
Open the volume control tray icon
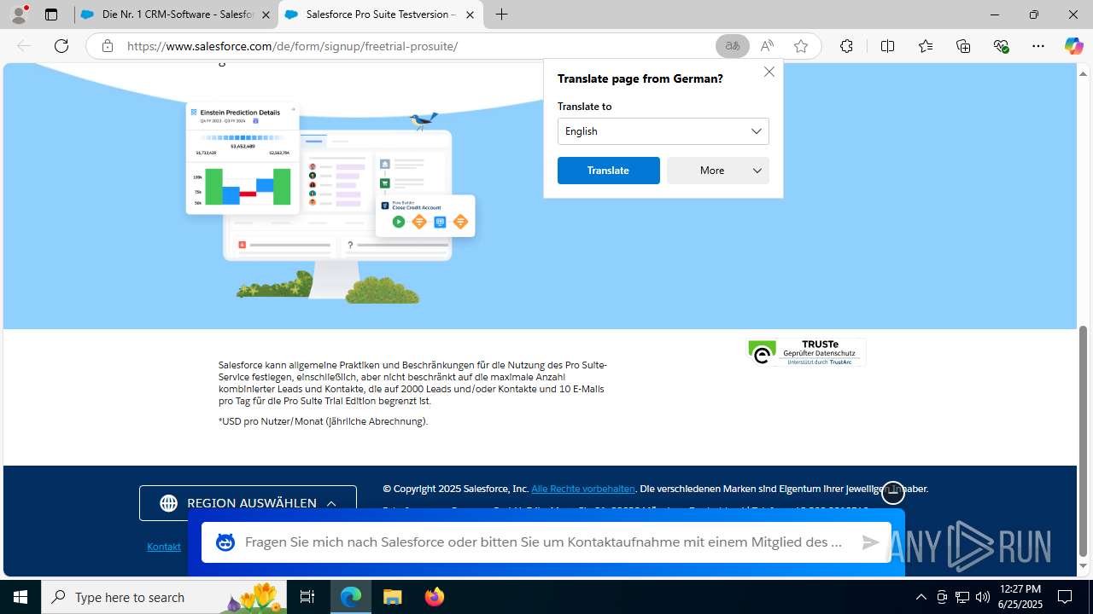[x=983, y=597]
